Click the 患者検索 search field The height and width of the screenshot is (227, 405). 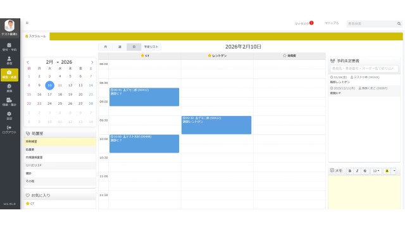click(371, 24)
